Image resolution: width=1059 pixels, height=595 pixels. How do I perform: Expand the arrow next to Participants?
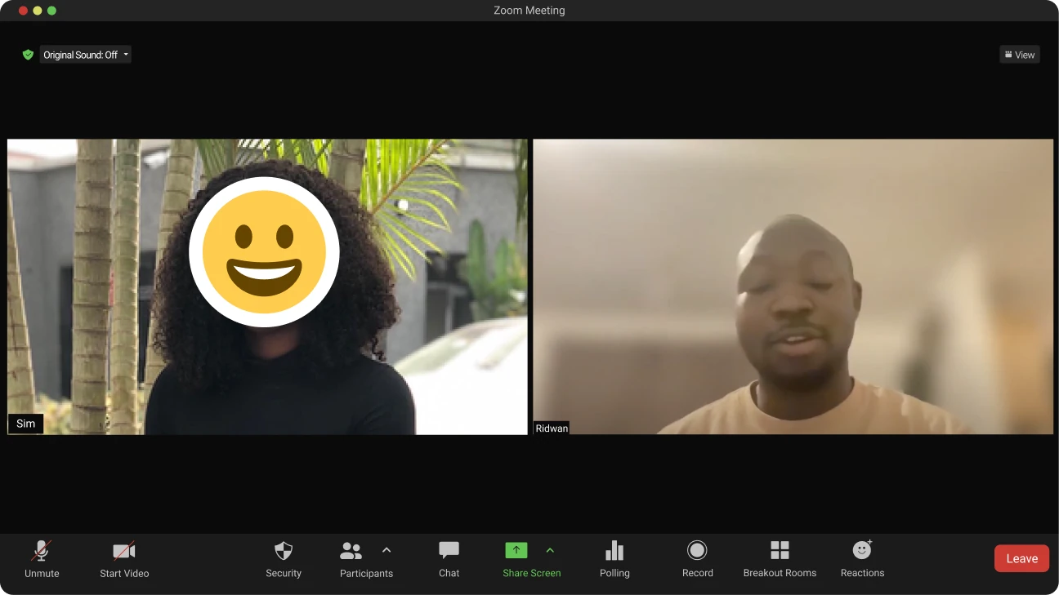pyautogui.click(x=387, y=550)
